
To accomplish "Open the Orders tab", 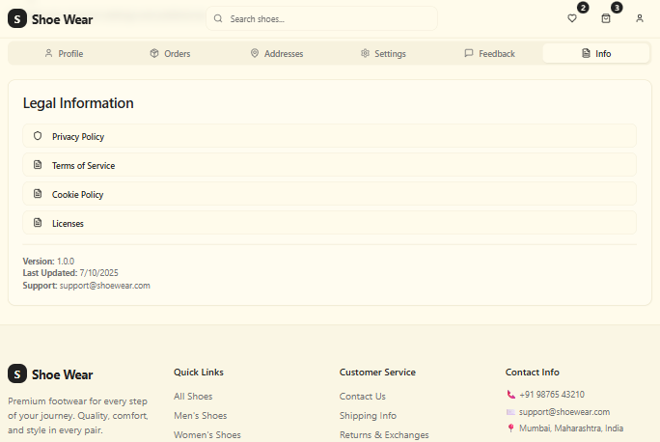I will [x=169, y=53].
